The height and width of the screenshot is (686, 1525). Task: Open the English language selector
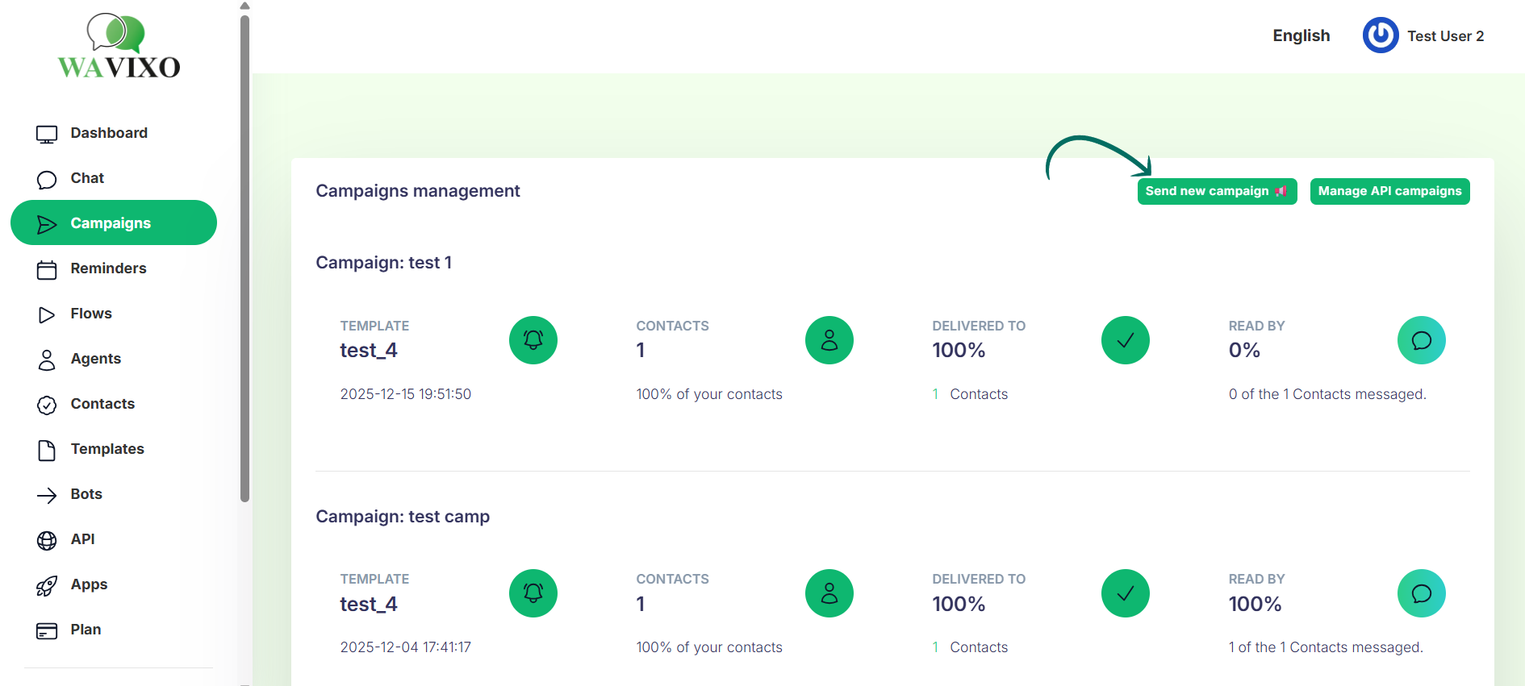coord(1301,36)
